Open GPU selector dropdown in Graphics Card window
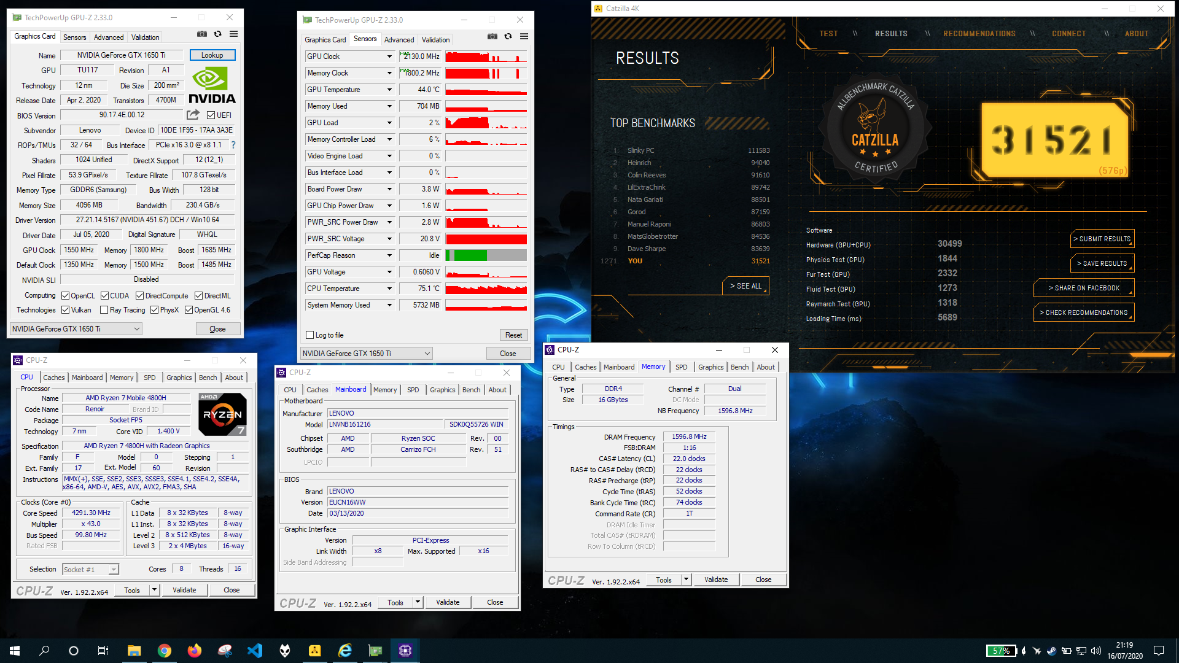This screenshot has height=663, width=1179. click(76, 329)
